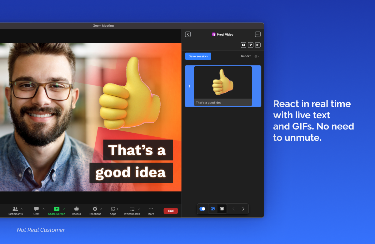This screenshot has height=244, width=375.
Task: Flip the overlay visibility toggle
Action: point(202,209)
